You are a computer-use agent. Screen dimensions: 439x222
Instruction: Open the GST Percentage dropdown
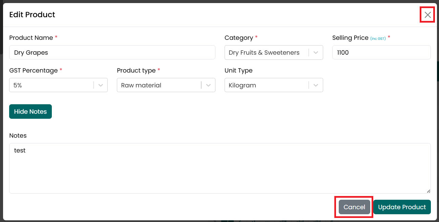tap(58, 85)
